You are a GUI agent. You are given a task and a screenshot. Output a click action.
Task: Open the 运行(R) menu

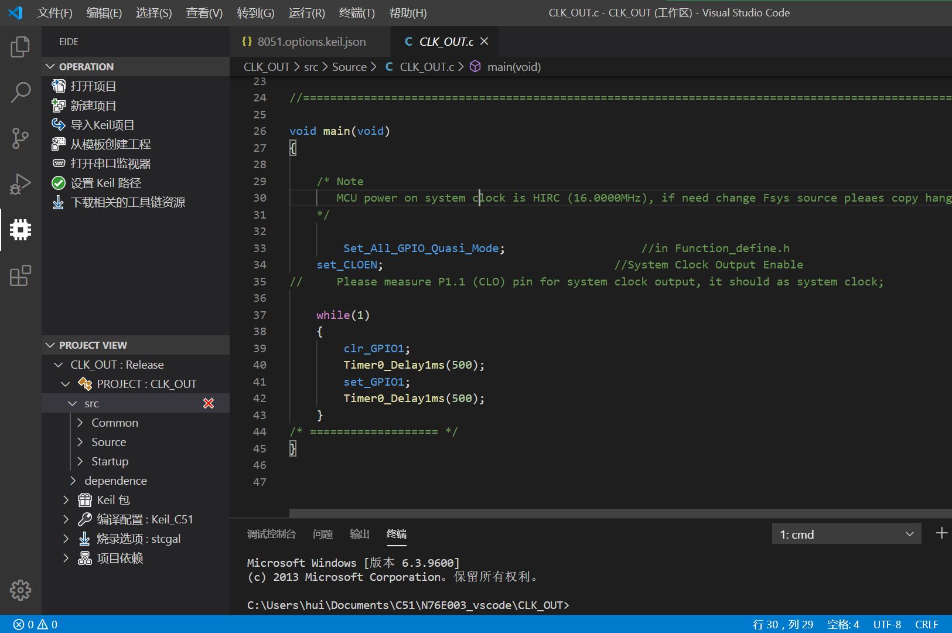click(307, 12)
